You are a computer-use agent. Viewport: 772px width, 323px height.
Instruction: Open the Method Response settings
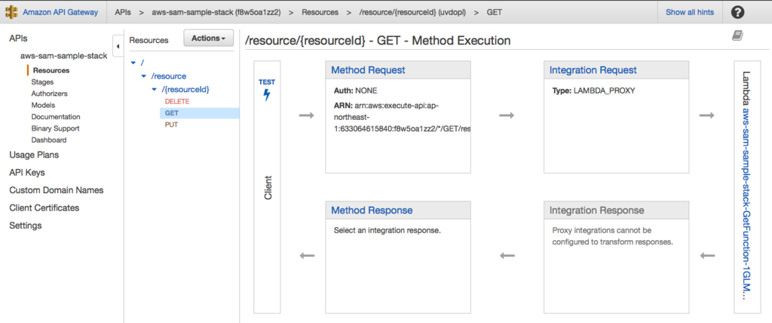tap(372, 211)
